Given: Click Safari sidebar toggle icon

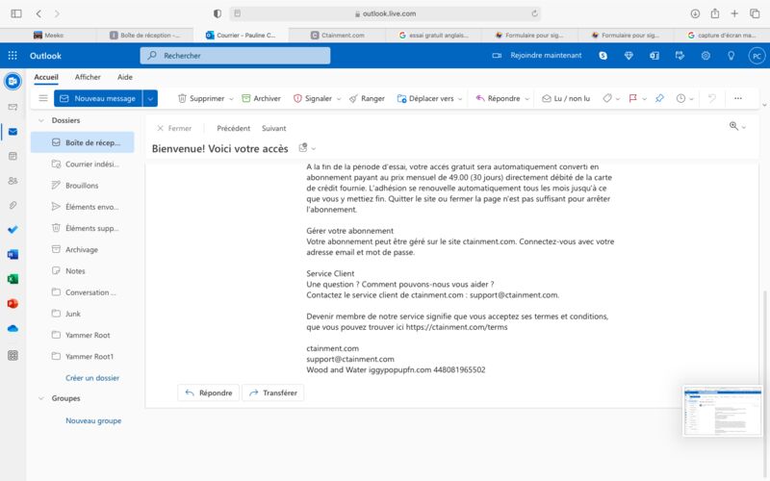Looking at the screenshot, I should (16, 13).
